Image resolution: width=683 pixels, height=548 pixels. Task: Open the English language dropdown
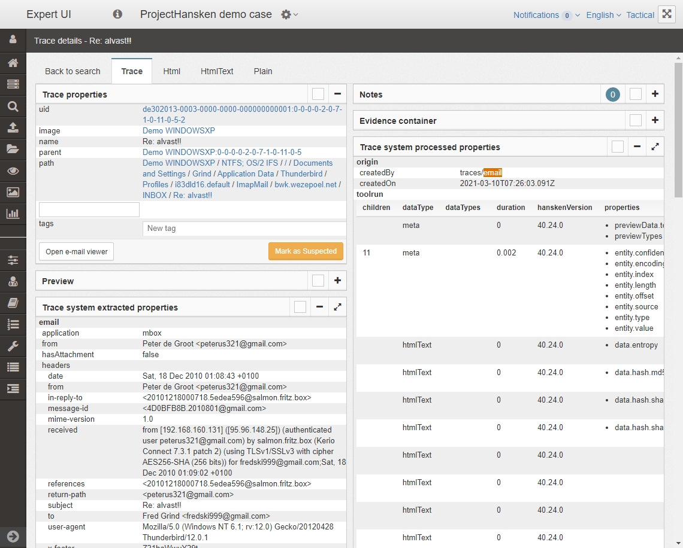pos(603,14)
